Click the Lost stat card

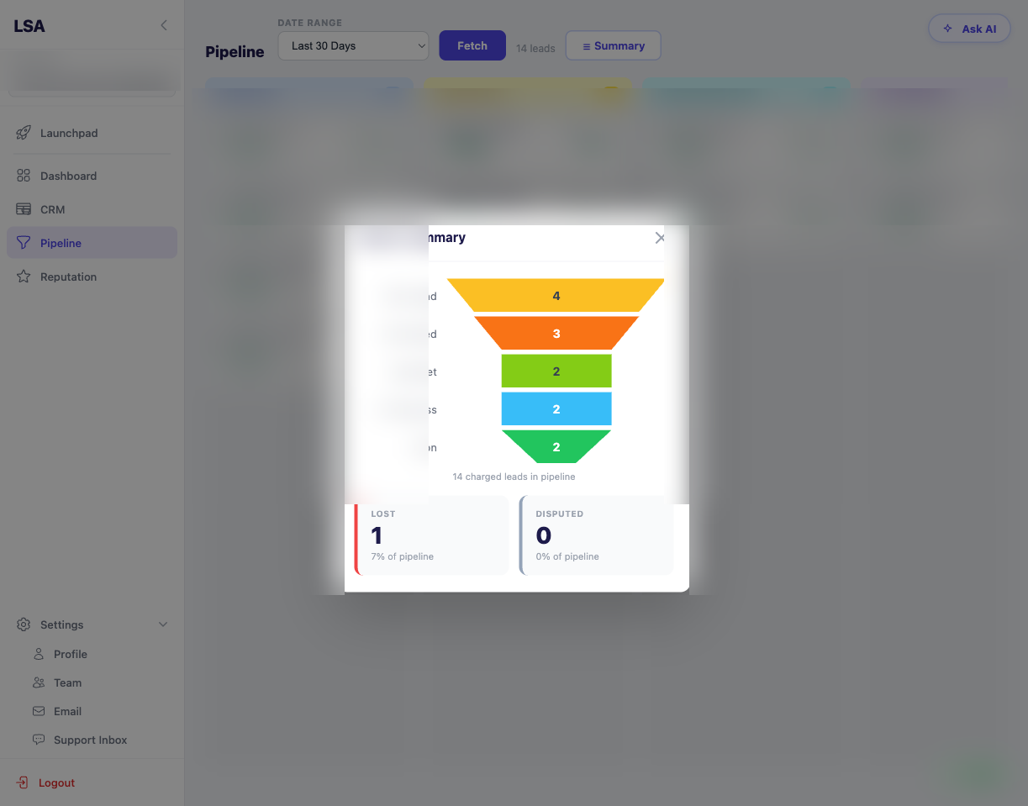click(x=432, y=535)
